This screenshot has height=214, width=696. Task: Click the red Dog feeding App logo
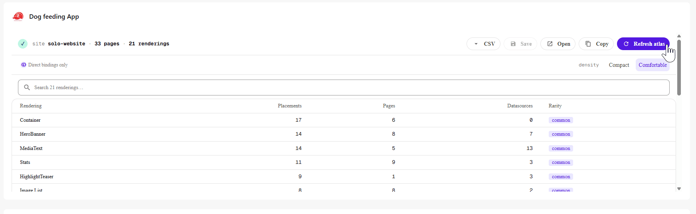point(18,16)
